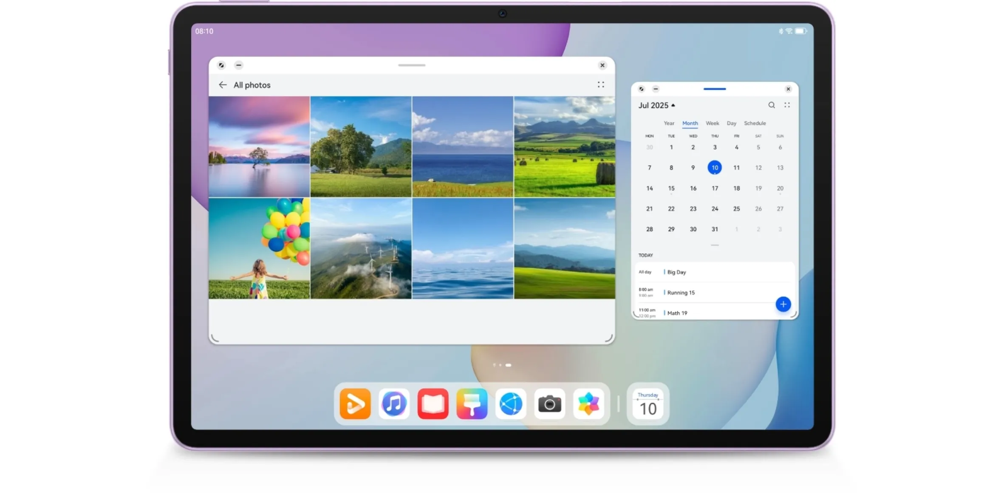Screen dimensions: 1004x502
Task: Go back from All photos
Action: pos(222,85)
